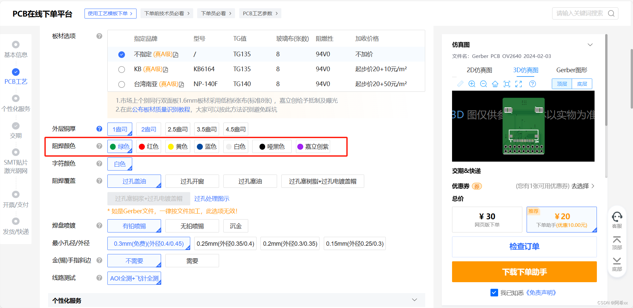
Task: Click the ruler measure icon in preview toolbar
Action: pyautogui.click(x=460, y=84)
